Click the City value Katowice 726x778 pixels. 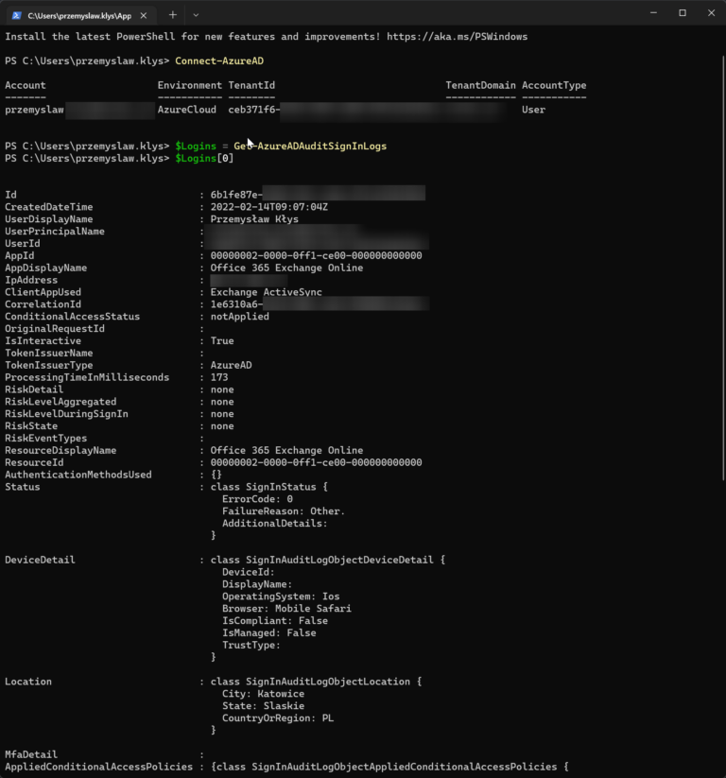pyautogui.click(x=283, y=693)
